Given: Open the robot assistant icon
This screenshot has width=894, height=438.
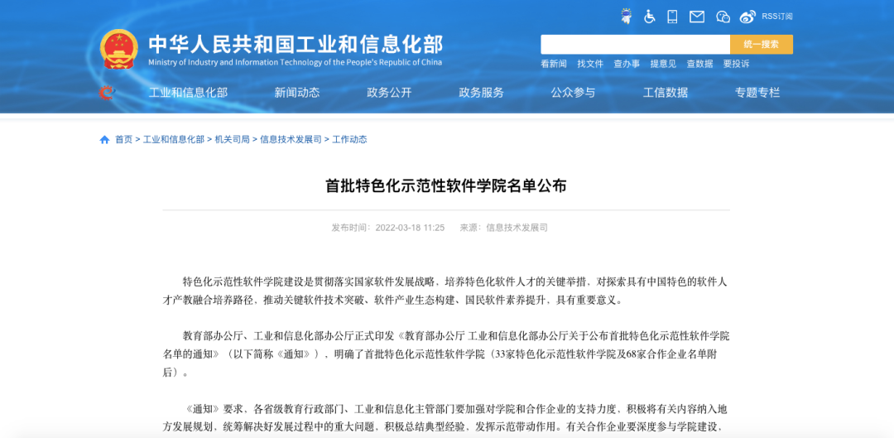Looking at the screenshot, I should click(626, 17).
